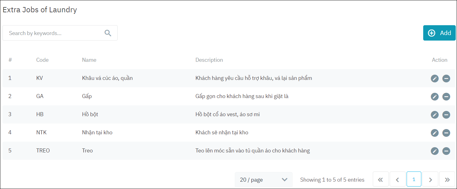Screen dimensions: 457x189
Task: Edit the NTK Nhận tại kho row
Action: pos(435,133)
